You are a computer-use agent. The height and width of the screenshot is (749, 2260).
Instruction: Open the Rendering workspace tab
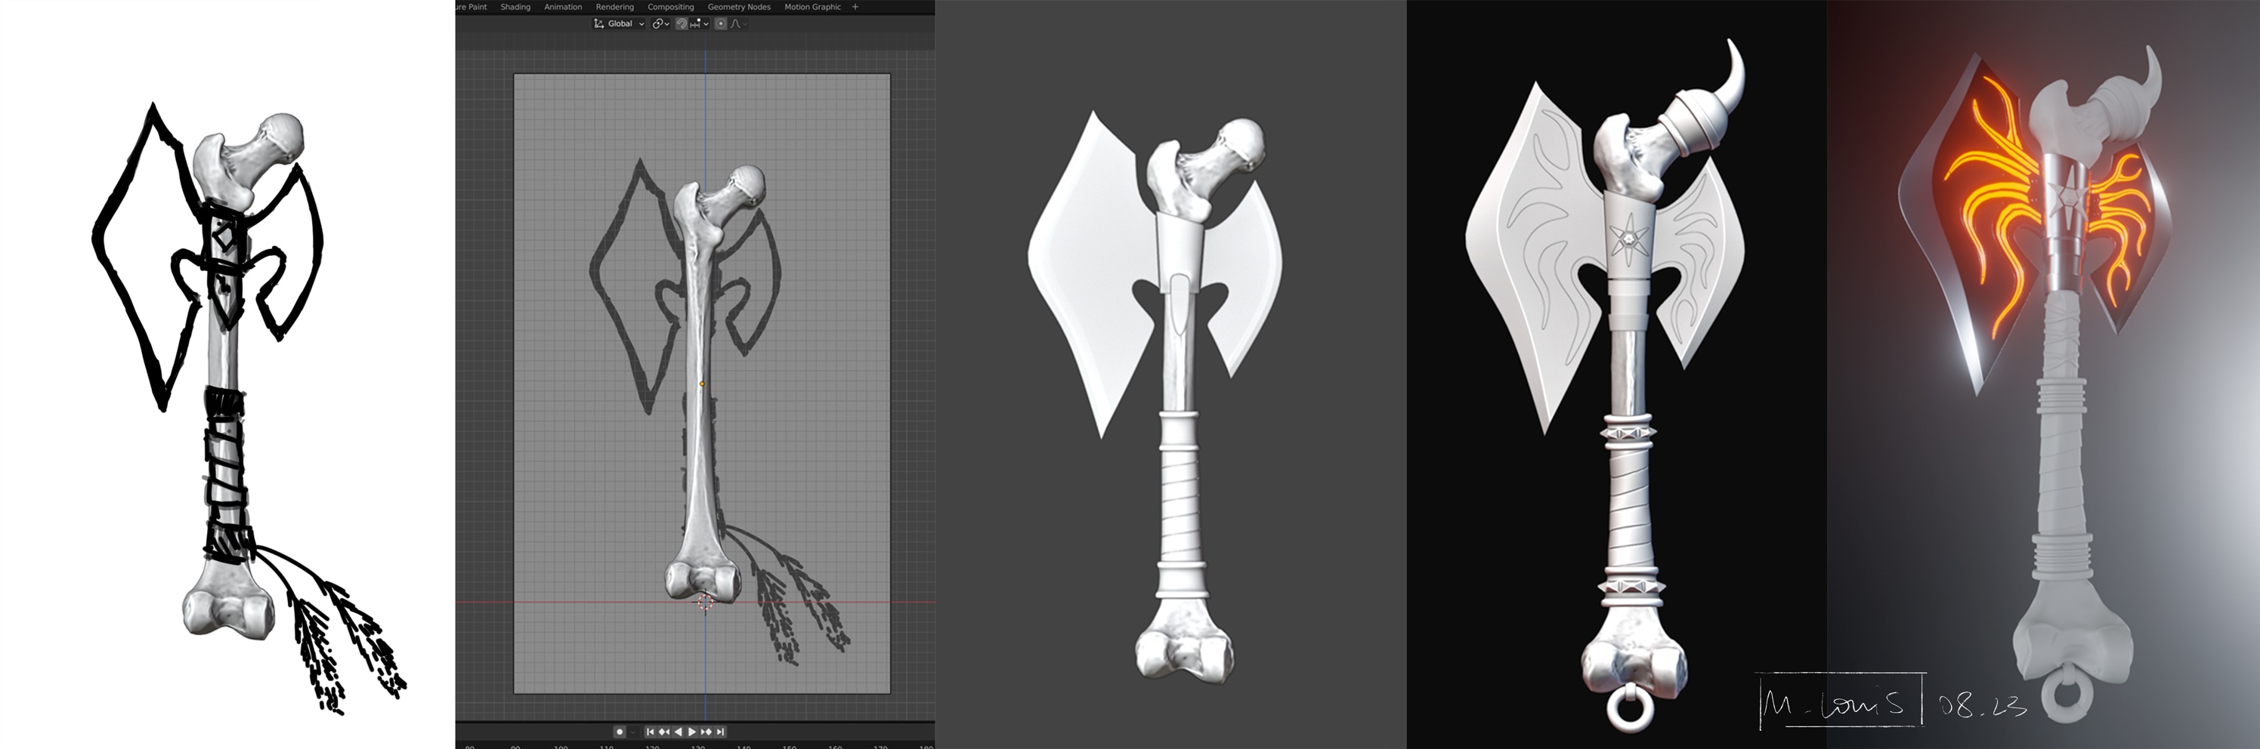[614, 7]
